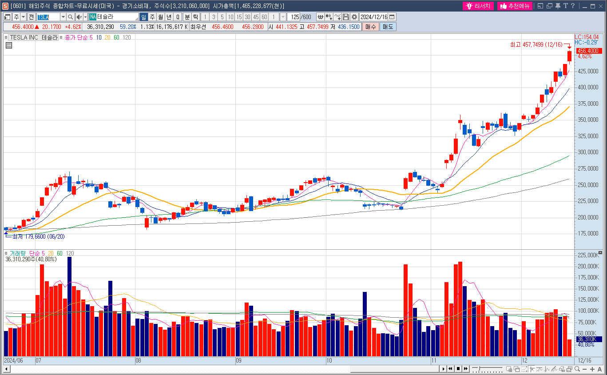This screenshot has width=607, height=375.
Task: Select the 일 daily period tab
Action: coord(143,17)
